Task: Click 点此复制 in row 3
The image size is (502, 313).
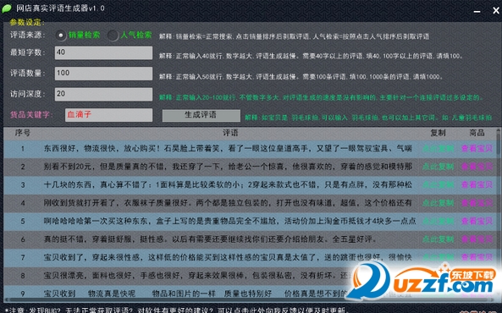Action: (x=438, y=184)
